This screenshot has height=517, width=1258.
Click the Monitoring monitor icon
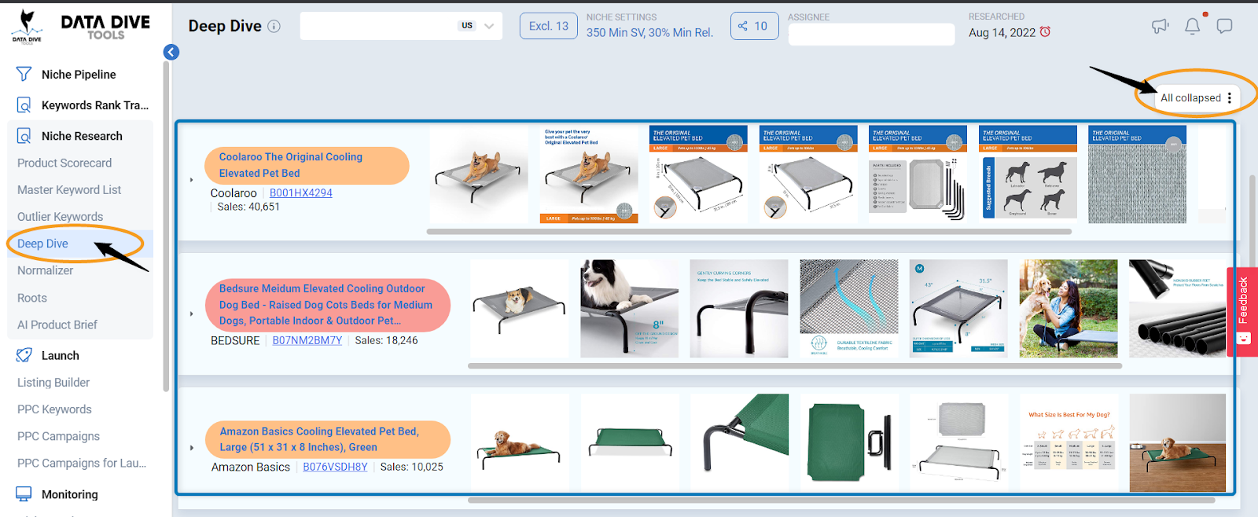(x=24, y=494)
